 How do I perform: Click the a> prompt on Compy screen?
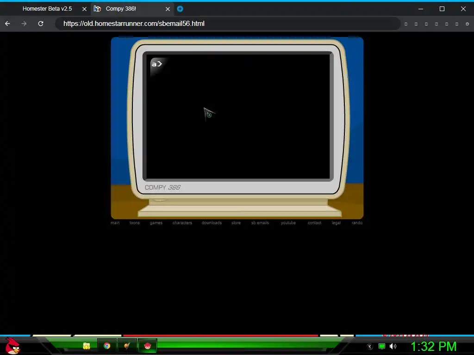coord(157,64)
